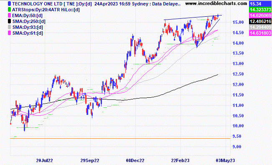Click the blue TECHNOLOGY ONE LTD legend swatch
Screen dimensions: 272x165
coord(10,4)
